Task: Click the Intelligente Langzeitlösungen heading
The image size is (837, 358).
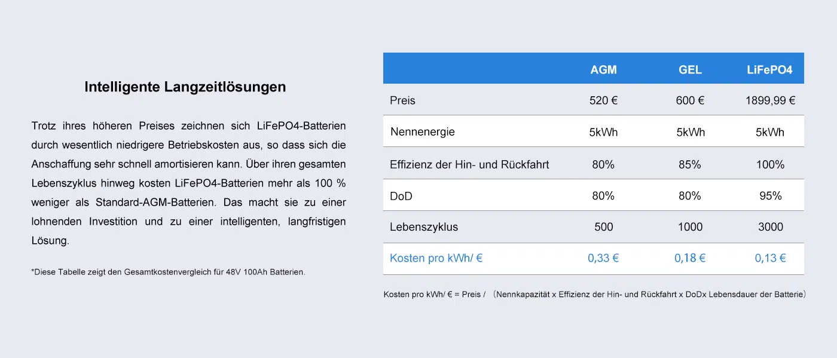Action: tap(185, 87)
